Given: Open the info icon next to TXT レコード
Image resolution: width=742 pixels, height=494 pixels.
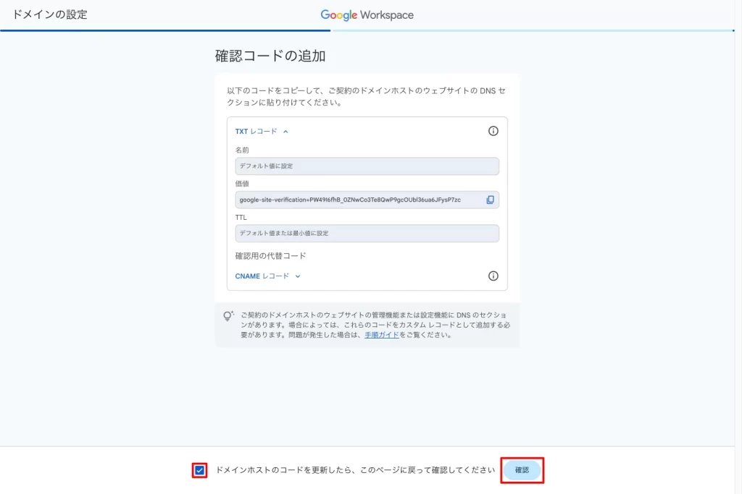Looking at the screenshot, I should (493, 131).
